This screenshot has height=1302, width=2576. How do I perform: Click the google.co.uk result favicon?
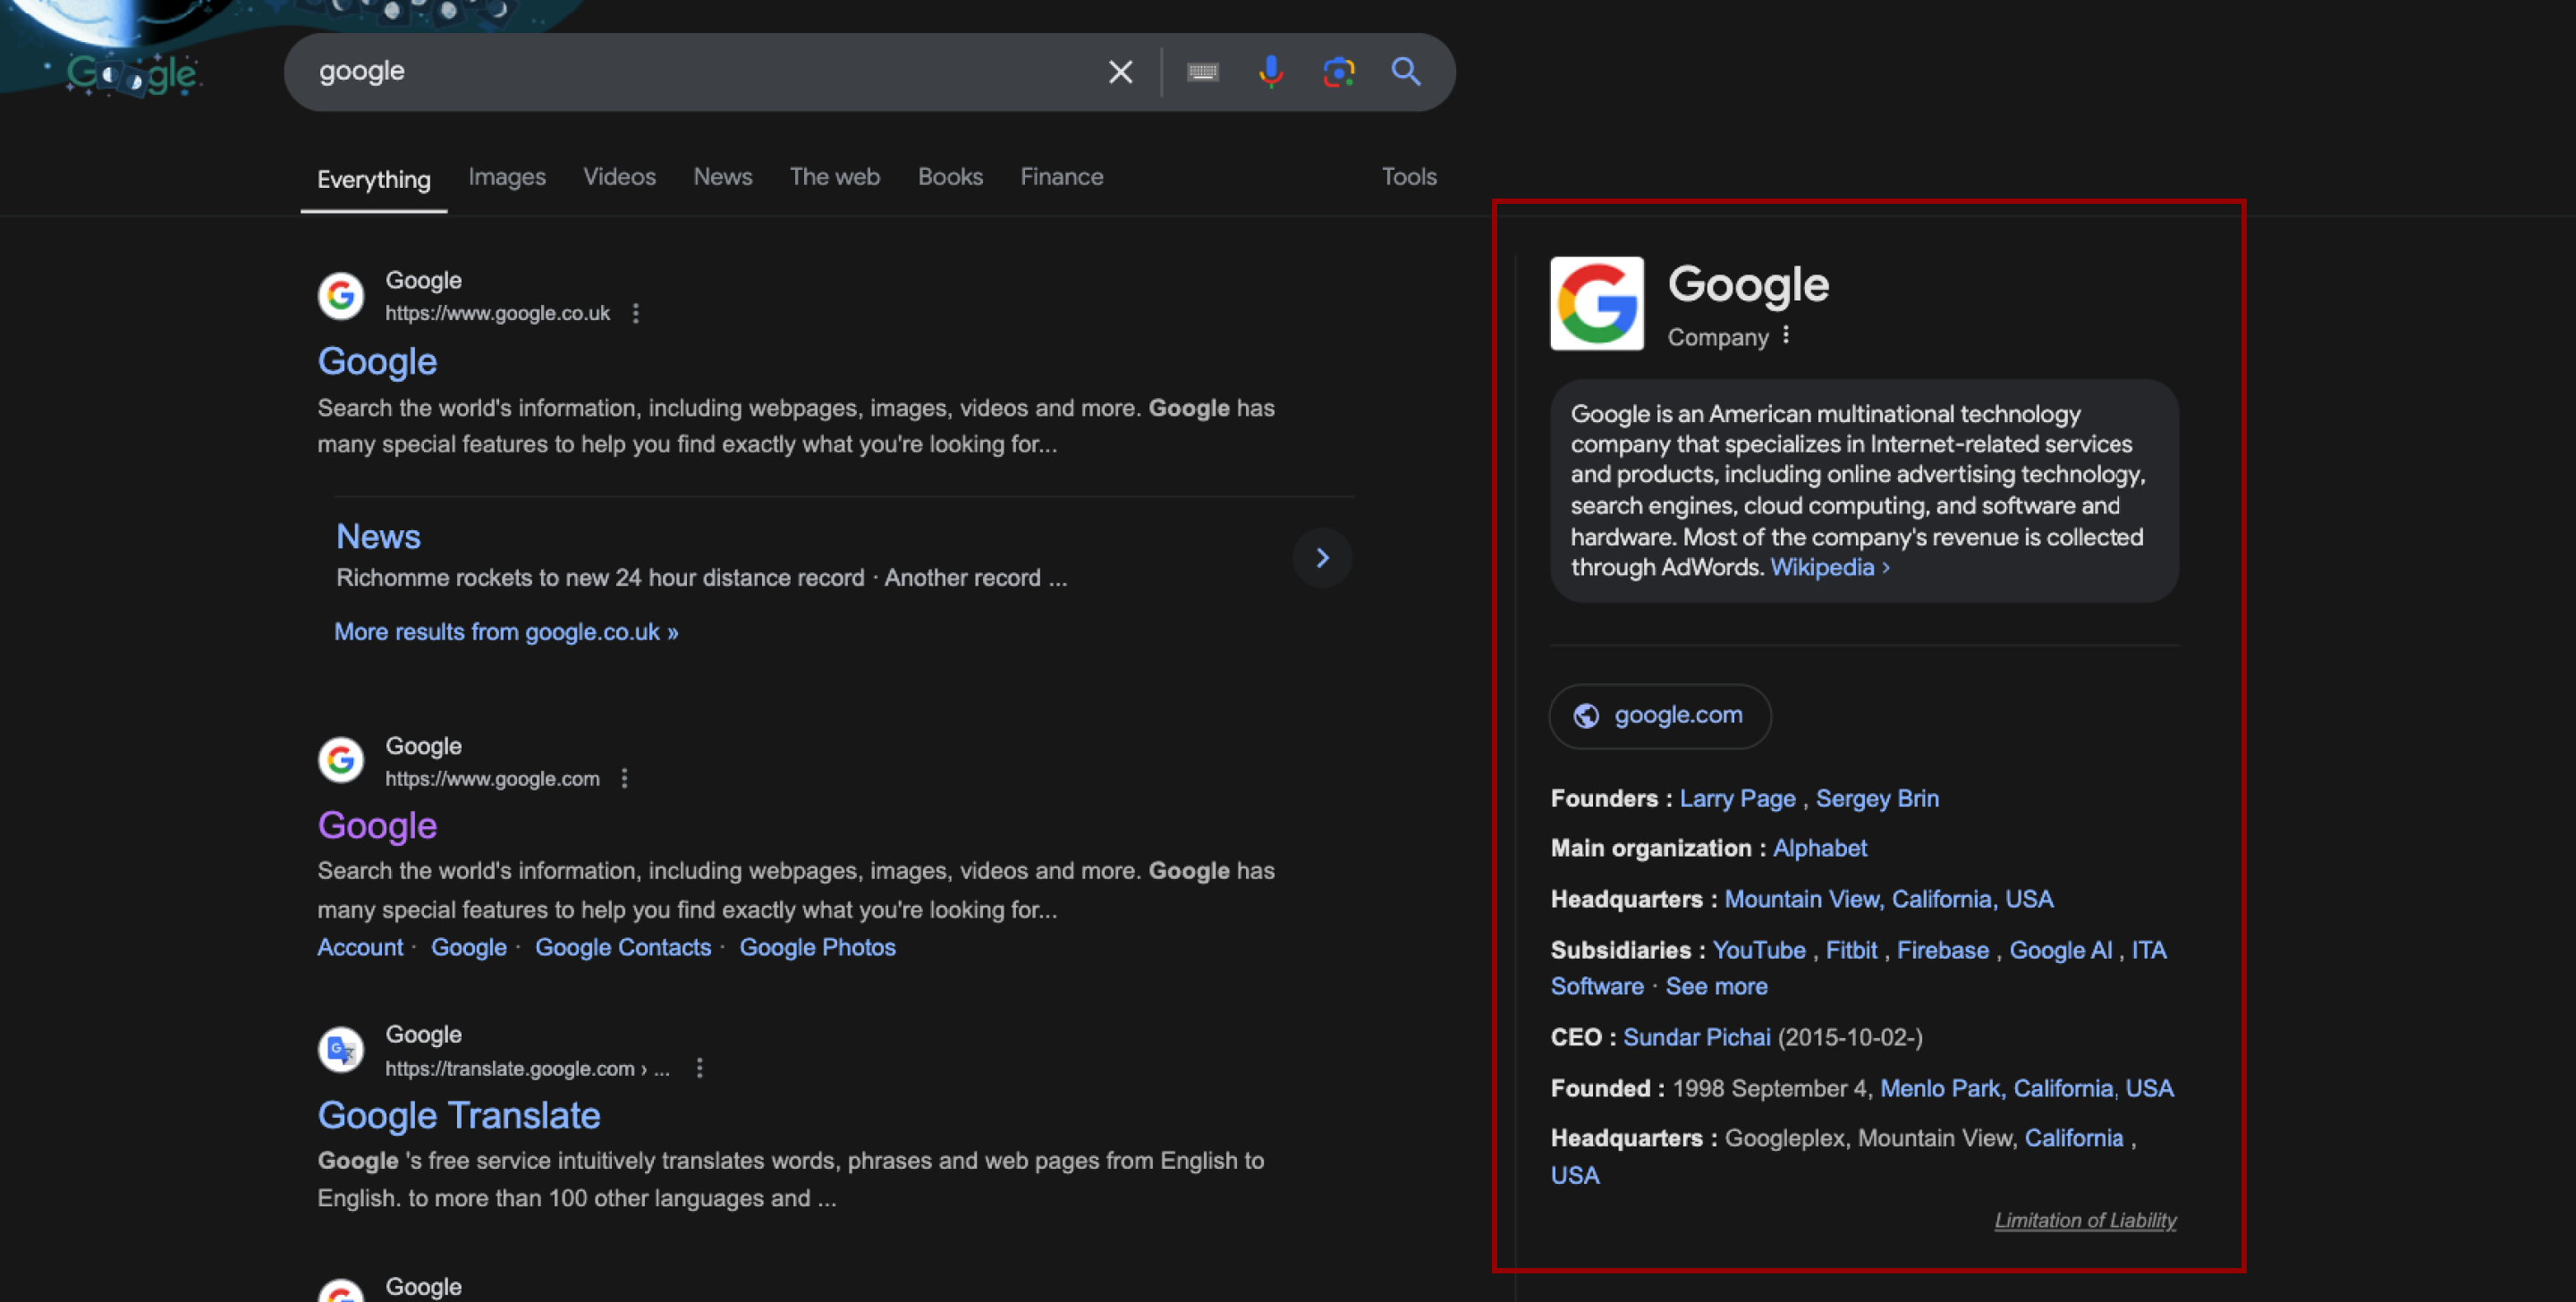[x=341, y=296]
